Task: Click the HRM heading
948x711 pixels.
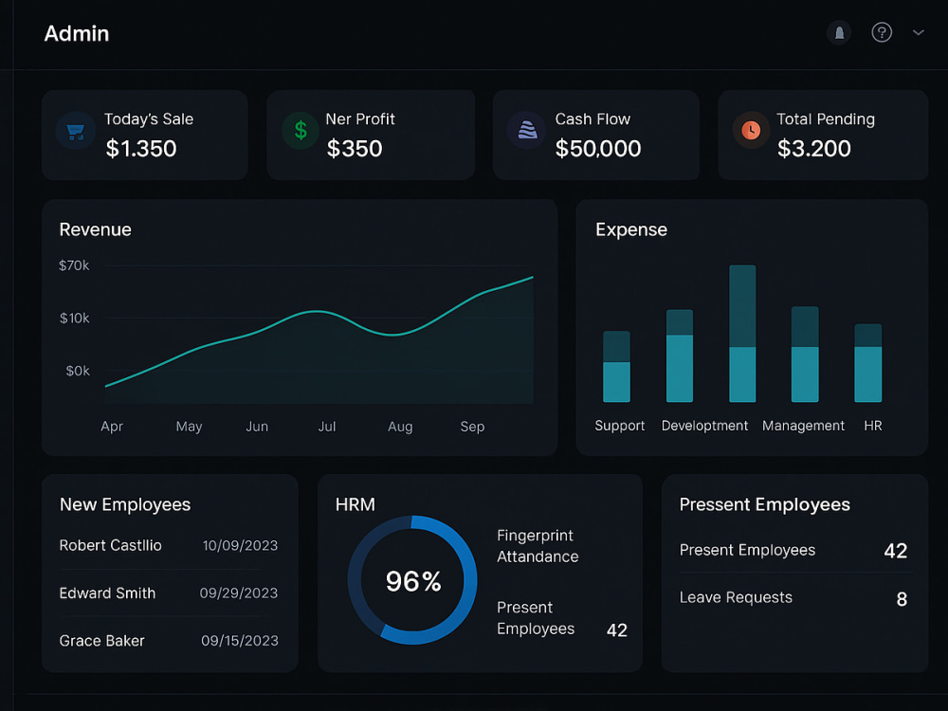Action: point(355,505)
